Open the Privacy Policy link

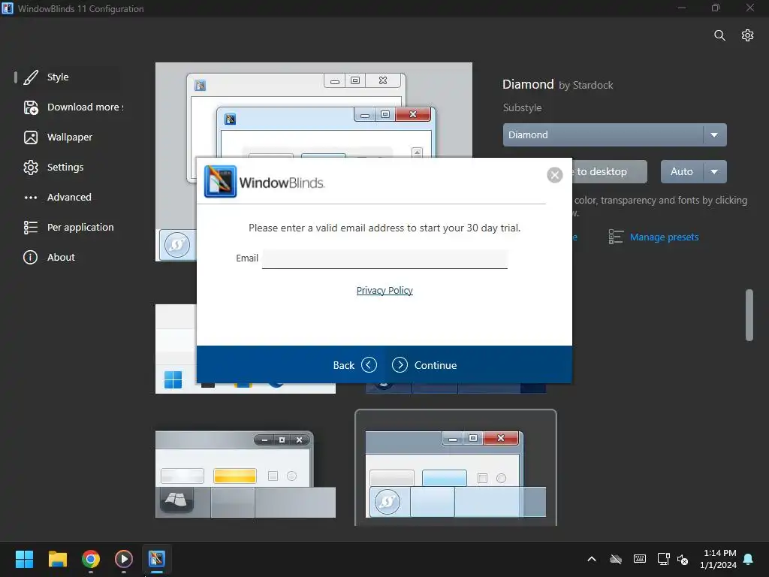coord(384,291)
